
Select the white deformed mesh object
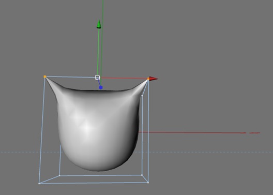[98, 129]
